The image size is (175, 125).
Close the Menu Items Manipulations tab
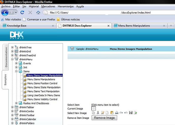164,26
